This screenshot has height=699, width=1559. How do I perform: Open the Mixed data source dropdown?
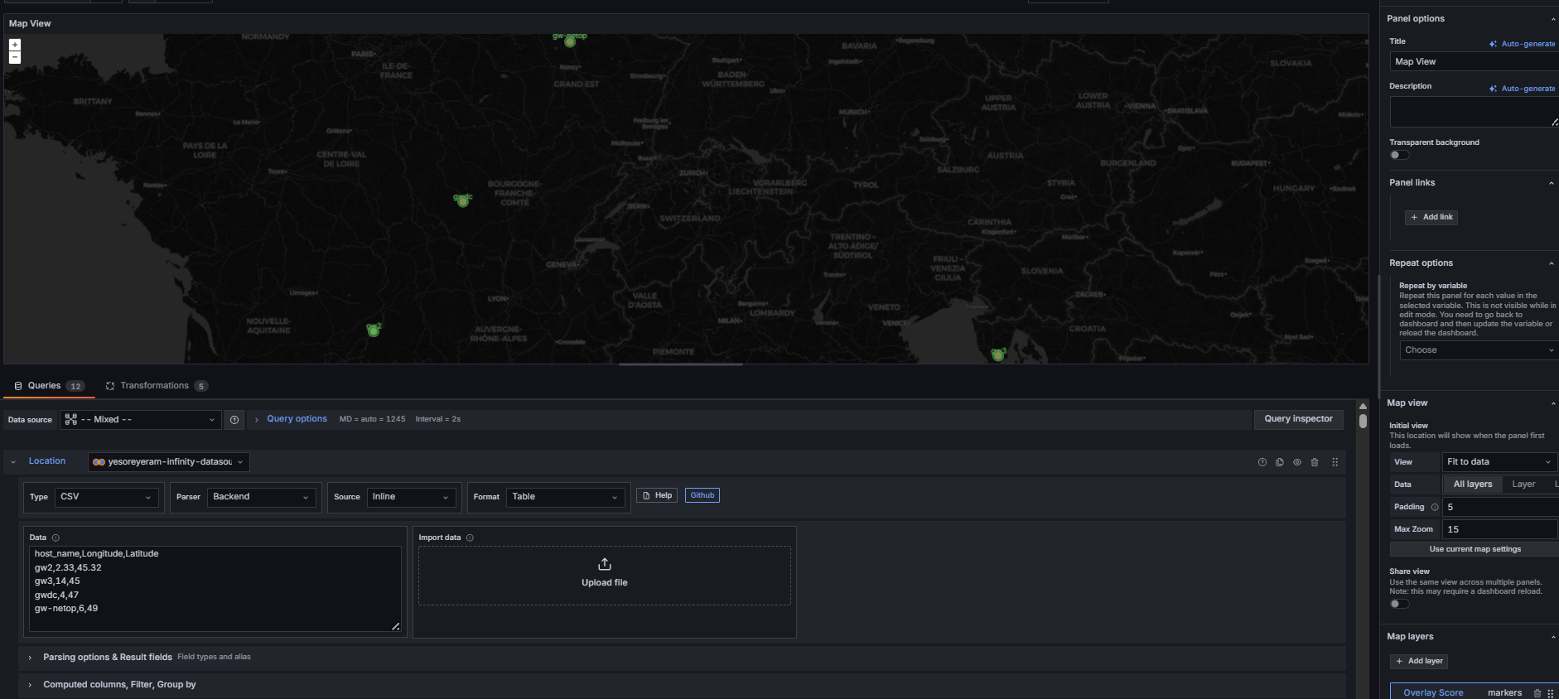coord(140,420)
